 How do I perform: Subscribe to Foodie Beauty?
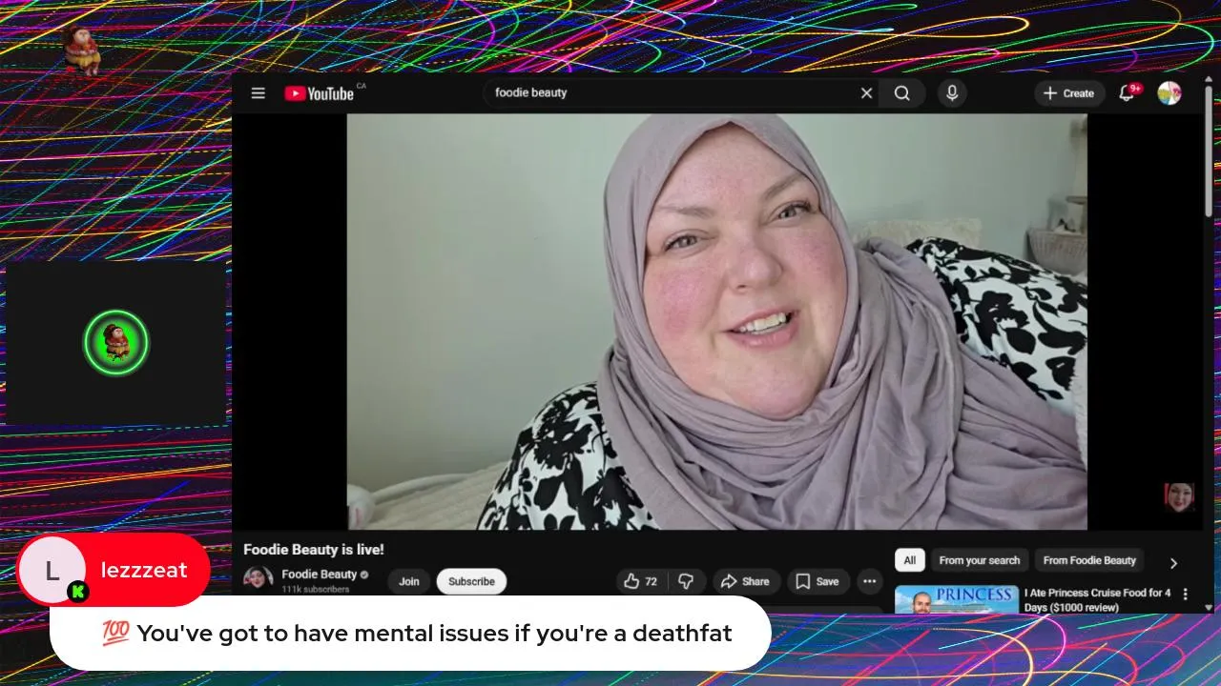471,581
